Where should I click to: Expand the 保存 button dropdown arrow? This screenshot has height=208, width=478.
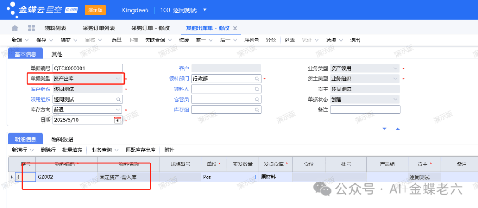51,40
